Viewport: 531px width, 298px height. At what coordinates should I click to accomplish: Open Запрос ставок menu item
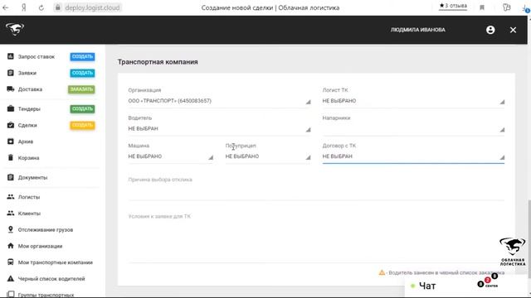37,57
